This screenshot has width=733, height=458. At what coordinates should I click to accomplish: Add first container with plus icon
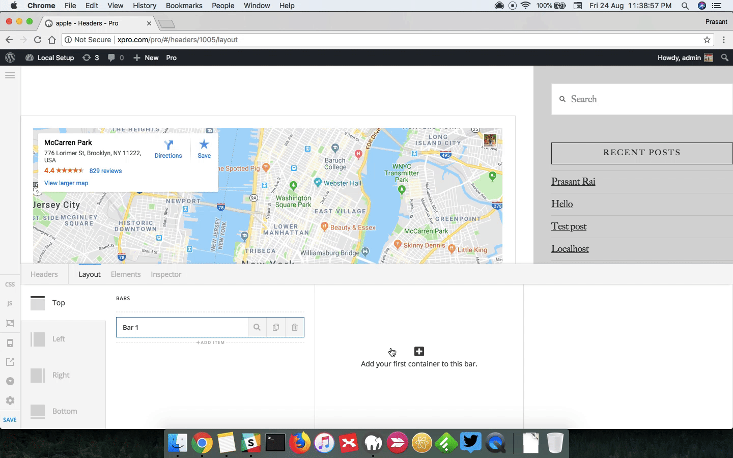(x=419, y=352)
